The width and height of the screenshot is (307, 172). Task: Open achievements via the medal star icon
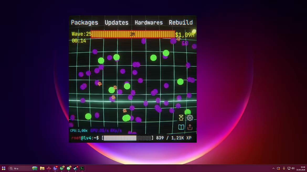point(181,118)
